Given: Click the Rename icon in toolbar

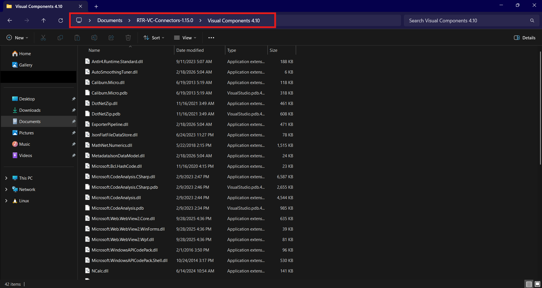Looking at the screenshot, I should 94,38.
